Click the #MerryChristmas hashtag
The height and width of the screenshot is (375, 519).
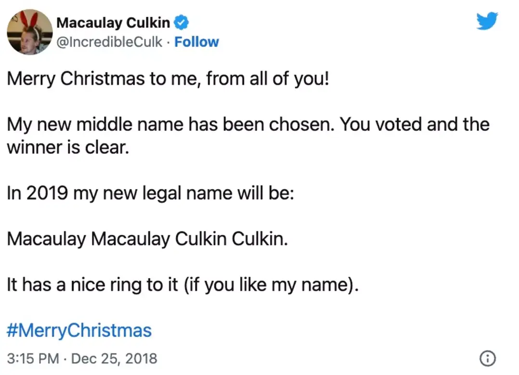pyautogui.click(x=79, y=330)
